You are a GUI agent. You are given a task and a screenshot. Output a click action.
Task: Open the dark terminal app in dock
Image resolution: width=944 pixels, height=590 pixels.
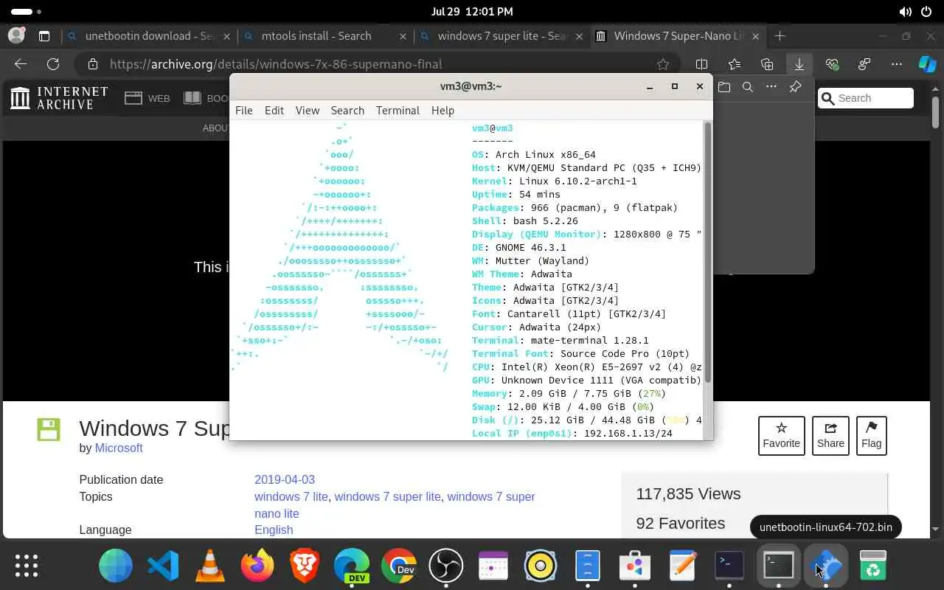tap(729, 566)
